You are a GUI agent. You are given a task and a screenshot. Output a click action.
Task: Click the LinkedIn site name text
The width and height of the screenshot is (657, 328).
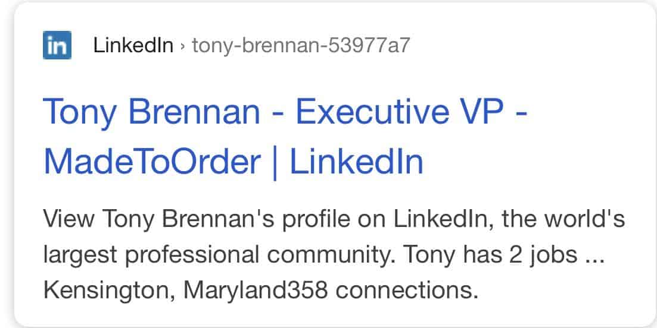[133, 45]
